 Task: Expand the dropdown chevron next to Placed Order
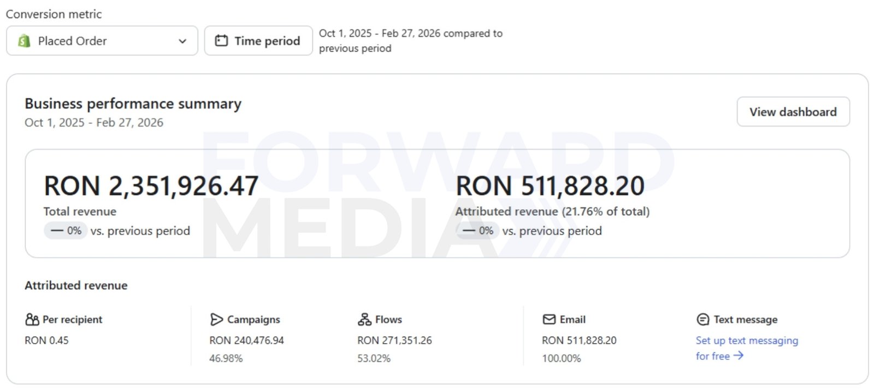click(182, 41)
